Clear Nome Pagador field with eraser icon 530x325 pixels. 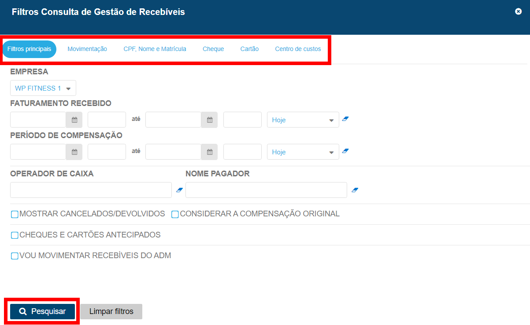pyautogui.click(x=355, y=190)
